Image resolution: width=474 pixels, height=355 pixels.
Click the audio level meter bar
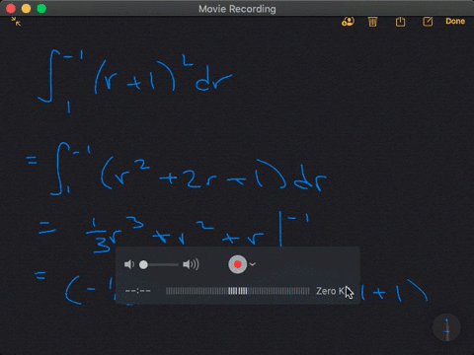[x=238, y=291]
